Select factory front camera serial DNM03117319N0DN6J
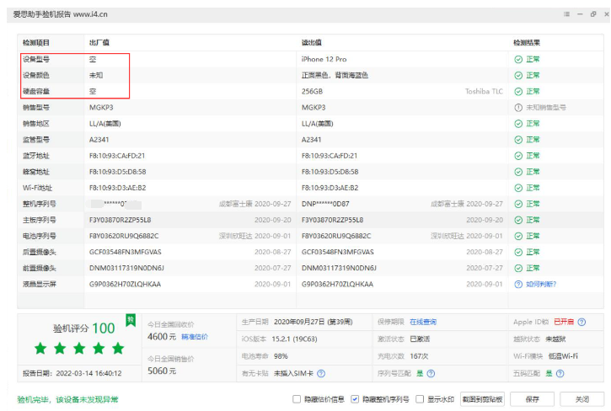Viewport: 611px width, 411px height. pyautogui.click(x=126, y=268)
